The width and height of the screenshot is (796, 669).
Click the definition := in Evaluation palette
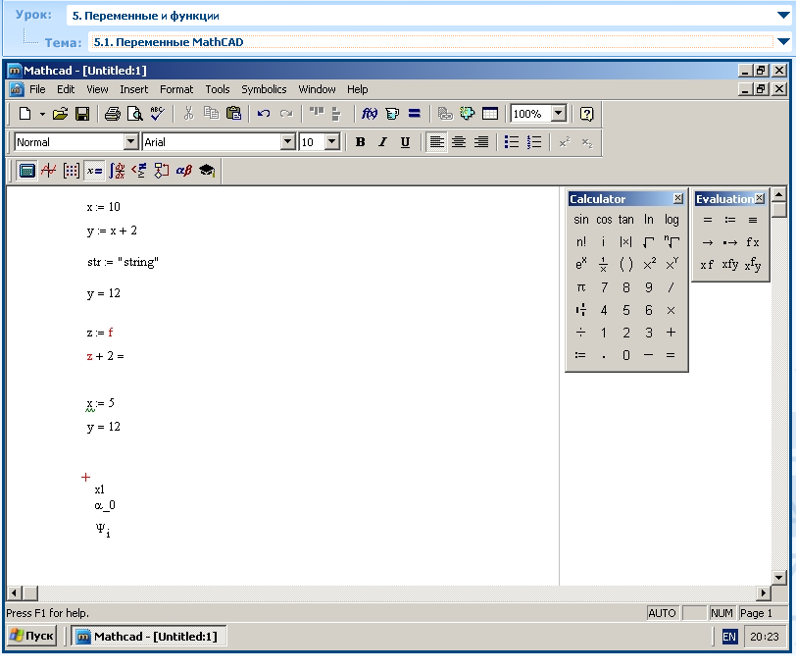[730, 220]
